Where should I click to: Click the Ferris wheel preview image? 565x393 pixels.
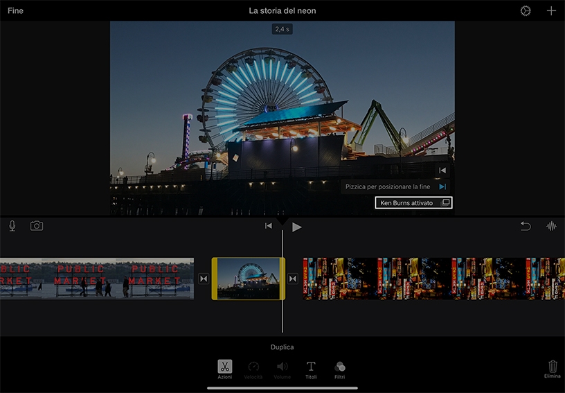tap(282, 119)
